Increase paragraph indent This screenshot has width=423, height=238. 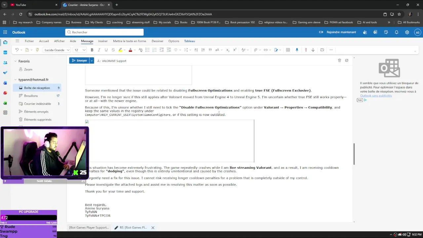pyautogui.click(x=169, y=50)
